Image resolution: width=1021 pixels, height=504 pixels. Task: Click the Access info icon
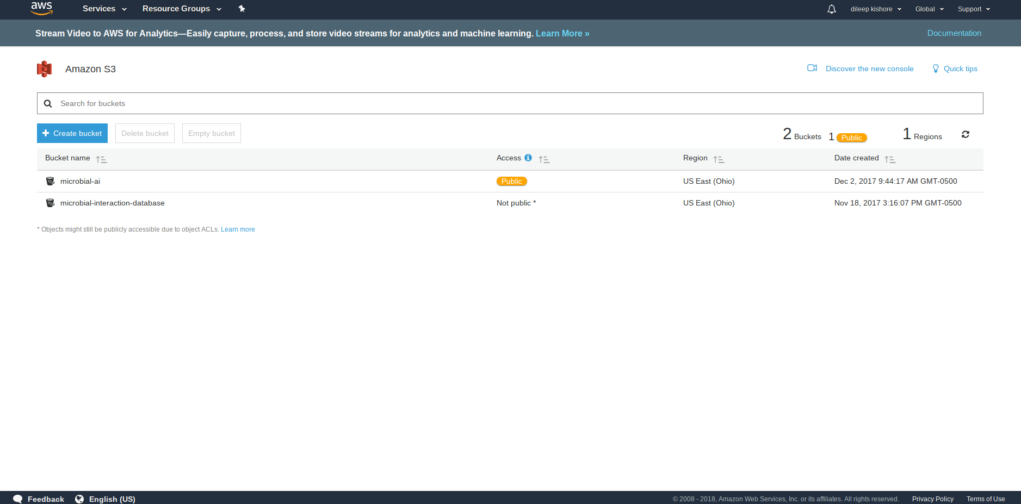coord(528,158)
